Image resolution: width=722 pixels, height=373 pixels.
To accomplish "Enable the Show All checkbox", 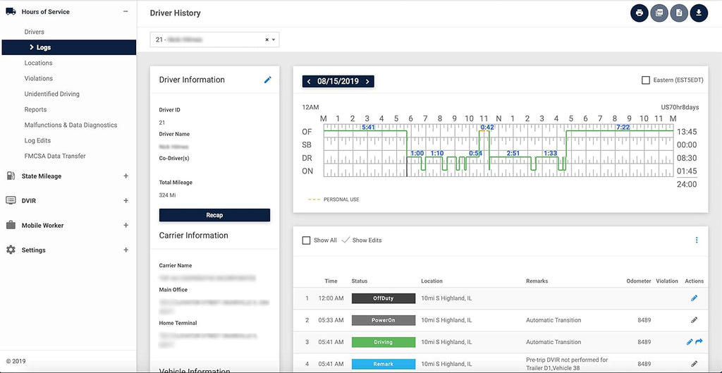I will point(306,240).
